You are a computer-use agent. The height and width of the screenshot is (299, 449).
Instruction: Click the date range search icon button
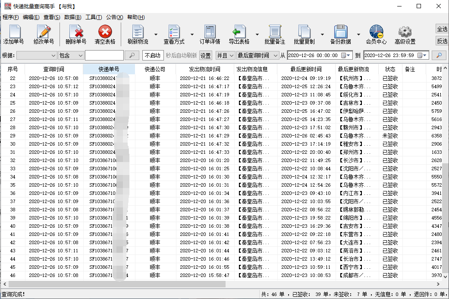tap(439, 55)
